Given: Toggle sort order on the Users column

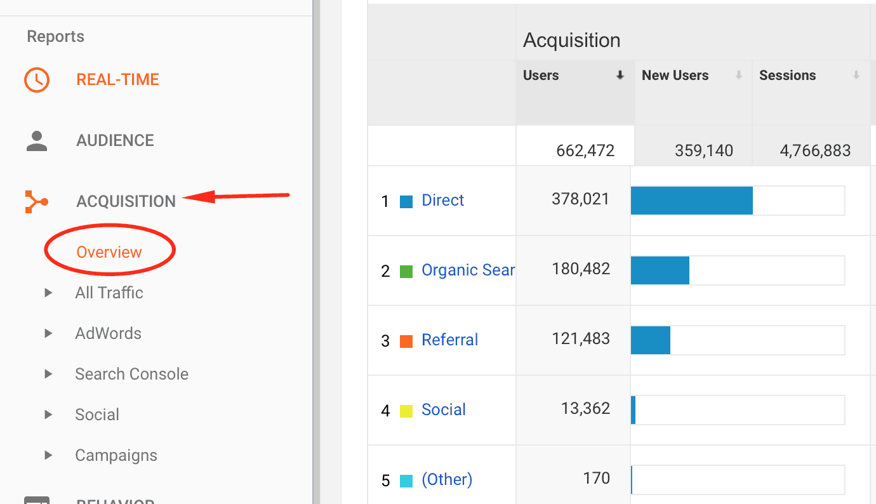Looking at the screenshot, I should click(619, 75).
